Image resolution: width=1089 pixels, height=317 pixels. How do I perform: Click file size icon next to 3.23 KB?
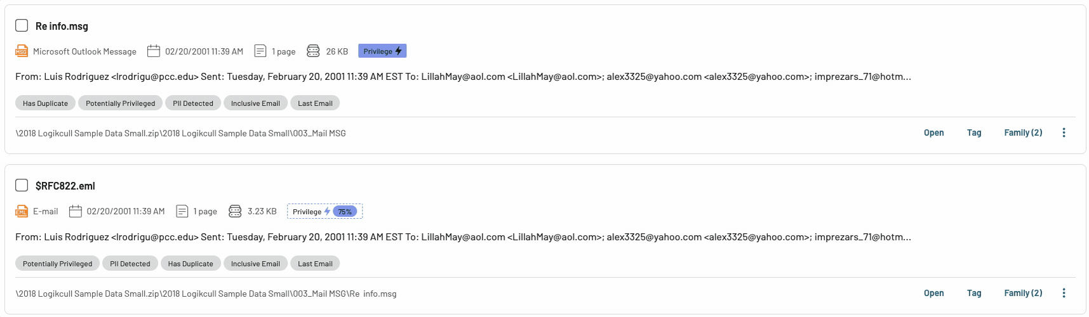pyautogui.click(x=235, y=211)
